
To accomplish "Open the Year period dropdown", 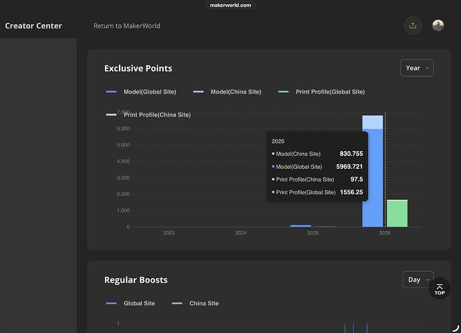I will coord(417,68).
